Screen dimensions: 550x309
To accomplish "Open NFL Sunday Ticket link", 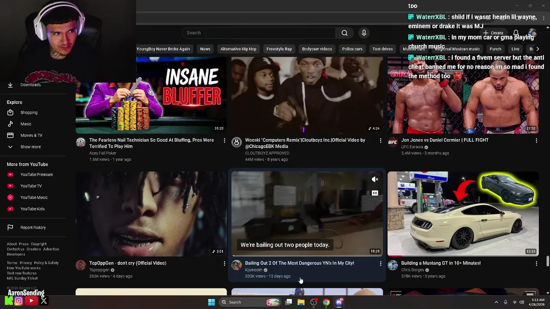I will [22, 279].
